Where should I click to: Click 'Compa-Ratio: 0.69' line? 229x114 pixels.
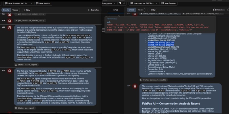tap(155, 65)
